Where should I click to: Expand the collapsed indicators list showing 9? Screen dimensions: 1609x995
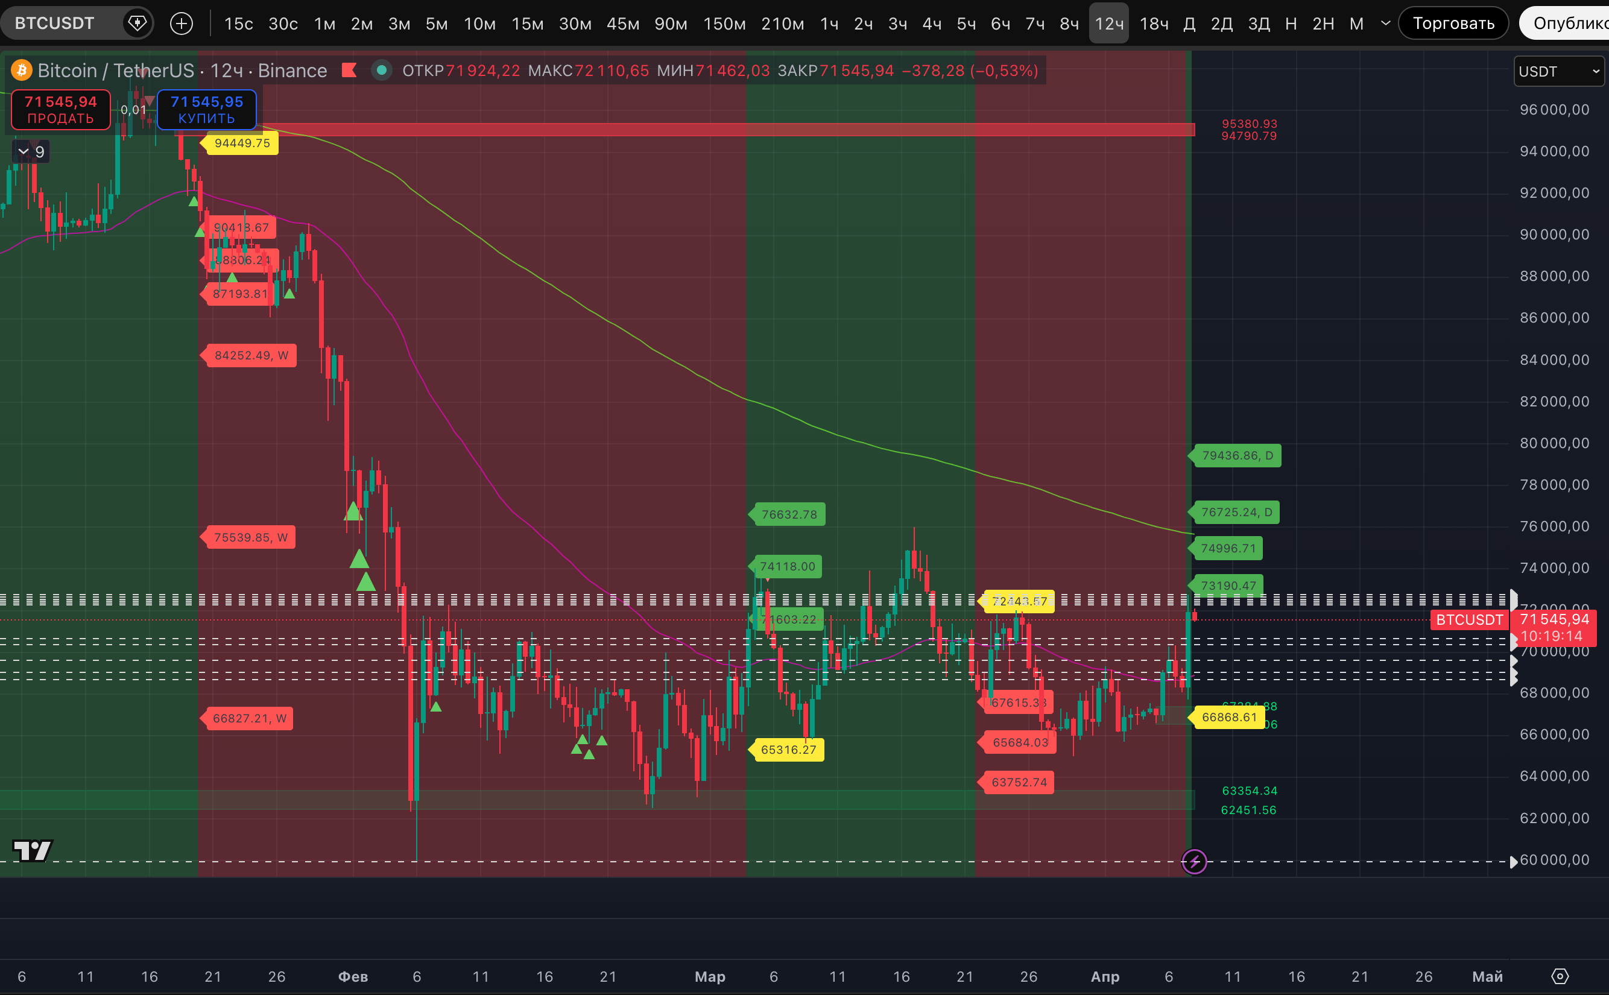click(31, 152)
